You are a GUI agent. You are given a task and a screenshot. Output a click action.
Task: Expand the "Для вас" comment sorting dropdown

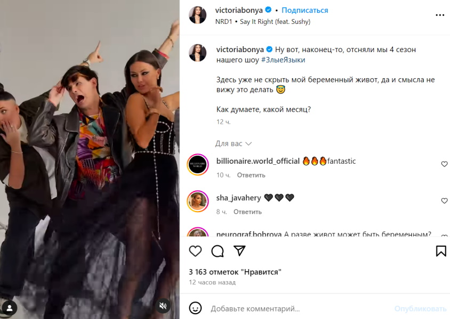pos(233,144)
